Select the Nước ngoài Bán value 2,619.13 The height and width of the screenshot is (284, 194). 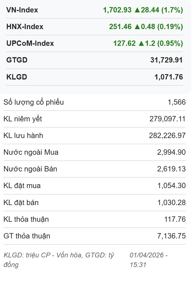[171, 169]
